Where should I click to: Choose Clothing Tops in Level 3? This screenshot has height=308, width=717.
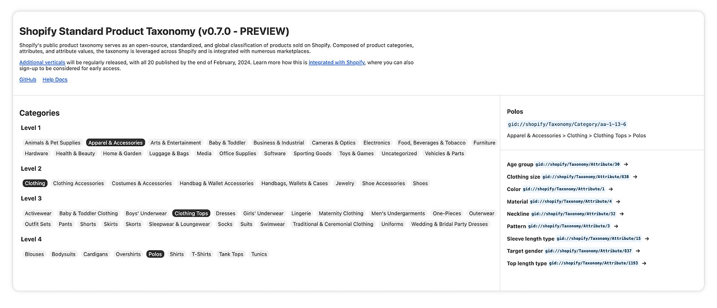coord(191,213)
